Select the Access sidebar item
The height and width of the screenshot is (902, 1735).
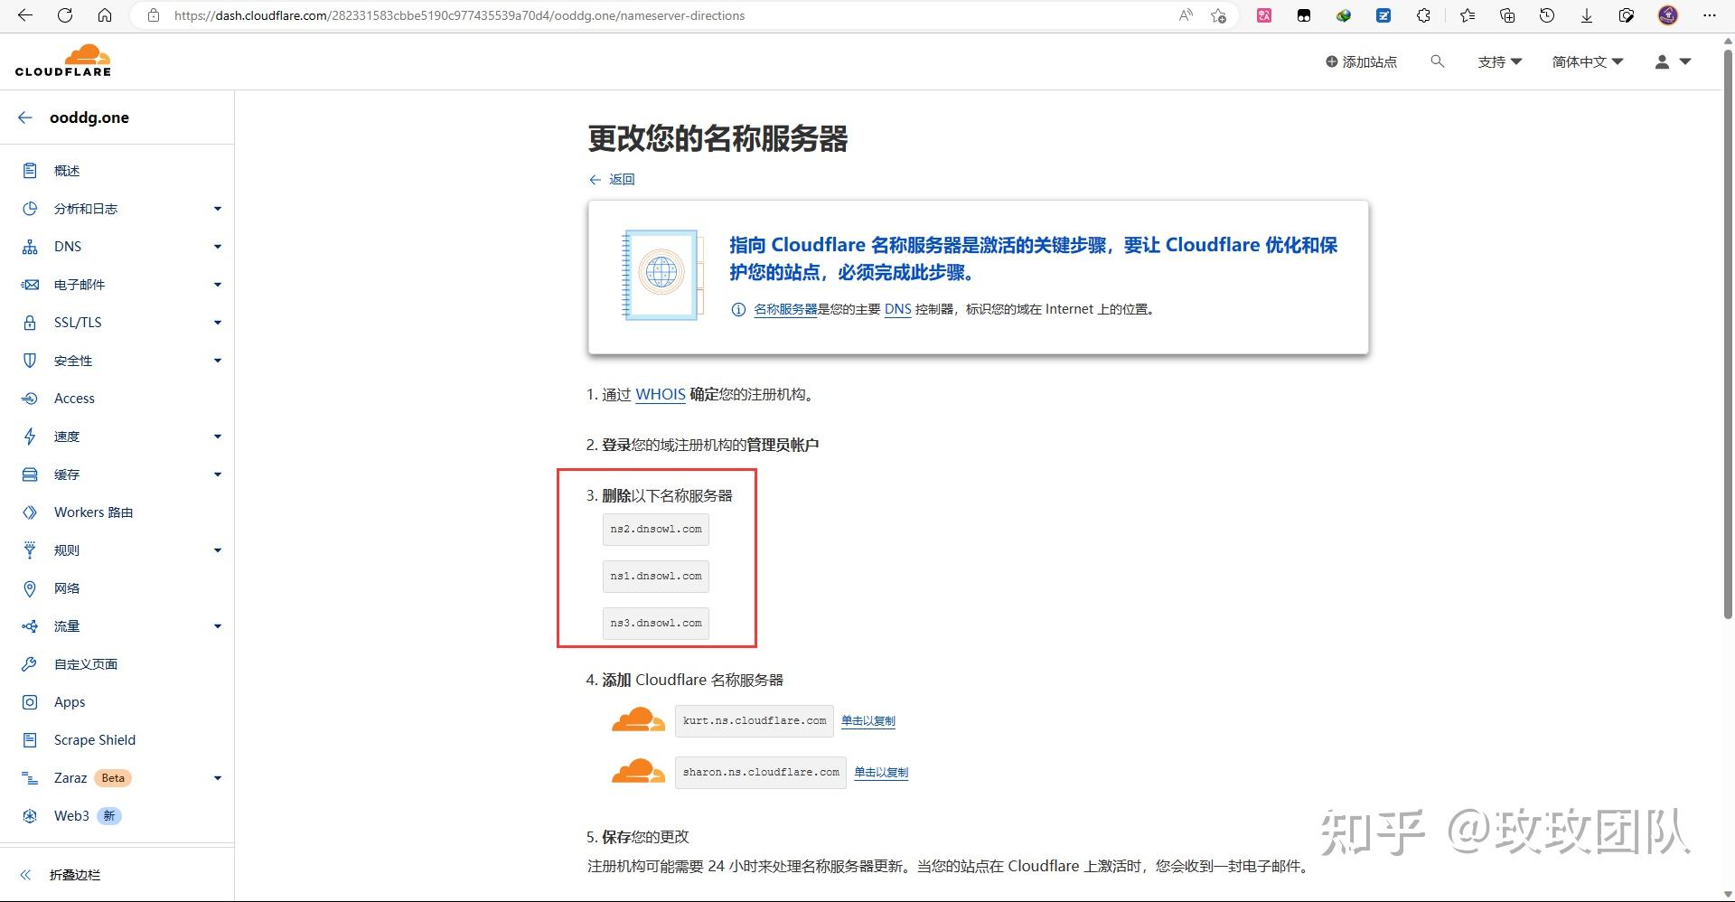74,398
